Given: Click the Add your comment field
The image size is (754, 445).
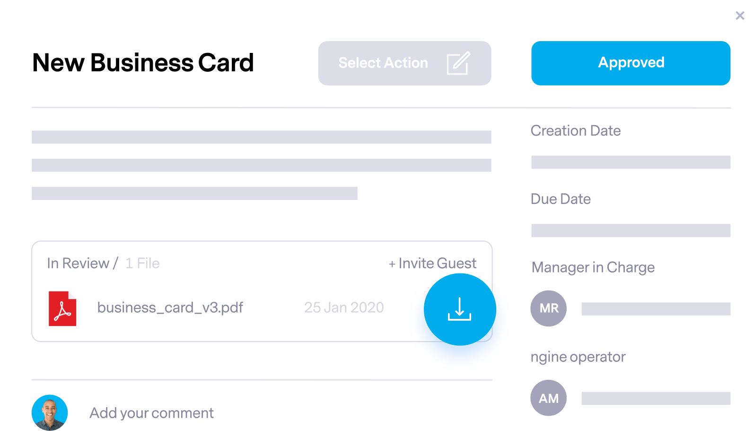Looking at the screenshot, I should (152, 413).
